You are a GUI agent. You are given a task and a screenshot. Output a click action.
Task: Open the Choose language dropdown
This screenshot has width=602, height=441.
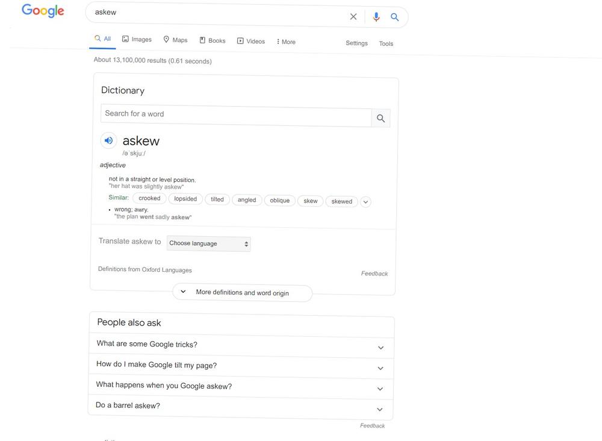[x=208, y=243]
